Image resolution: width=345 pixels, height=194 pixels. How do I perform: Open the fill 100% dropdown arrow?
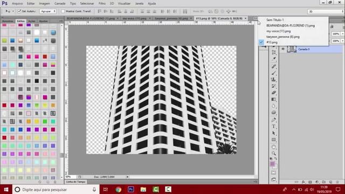point(343,41)
